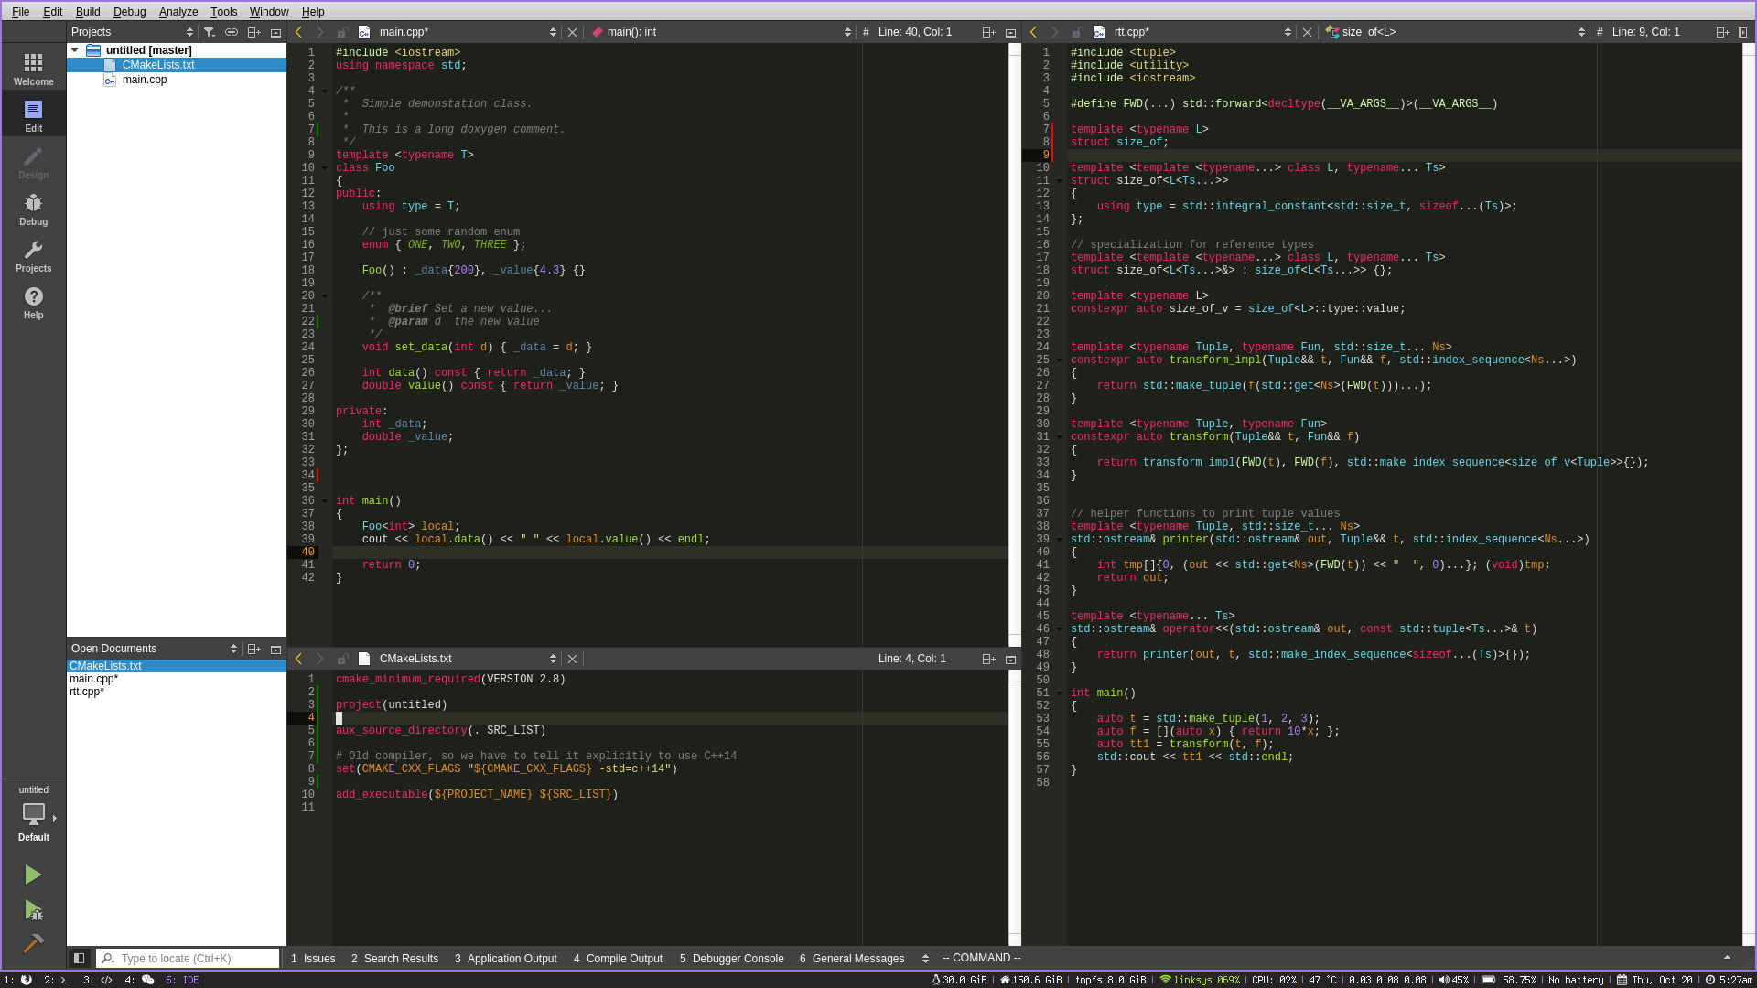Click the Type to locate search field
Image resolution: width=1757 pixels, height=988 pixels.
188,958
